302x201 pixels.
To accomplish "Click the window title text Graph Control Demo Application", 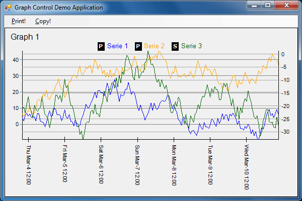I will [59, 8].
